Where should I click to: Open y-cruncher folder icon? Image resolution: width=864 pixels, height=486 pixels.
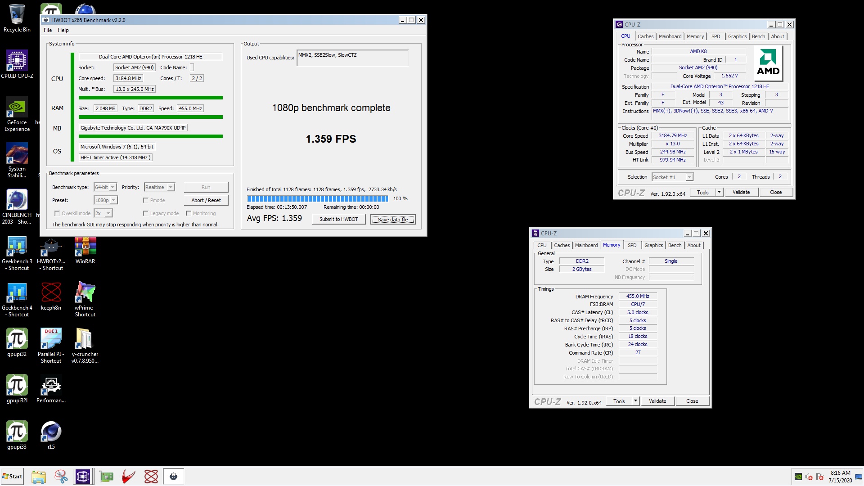[85, 346]
